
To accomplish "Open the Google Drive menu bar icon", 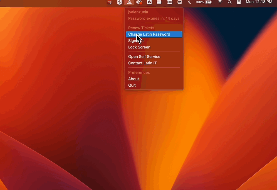I will coord(149,2).
